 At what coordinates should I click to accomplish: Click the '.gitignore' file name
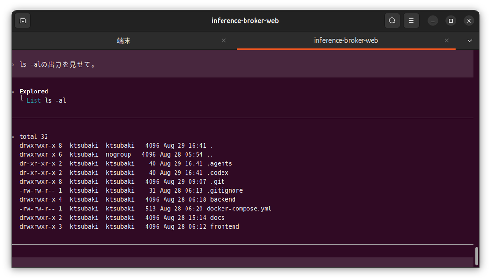(x=225, y=190)
